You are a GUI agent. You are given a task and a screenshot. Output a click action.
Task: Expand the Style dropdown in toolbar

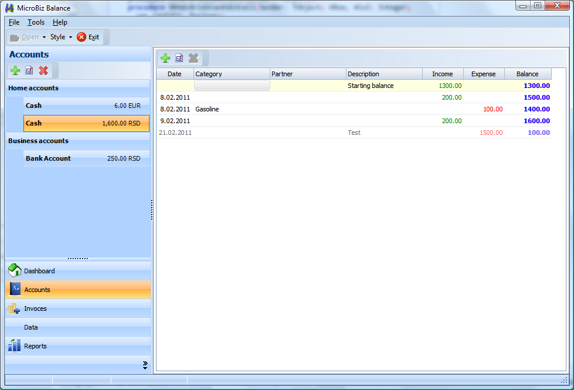tap(61, 37)
